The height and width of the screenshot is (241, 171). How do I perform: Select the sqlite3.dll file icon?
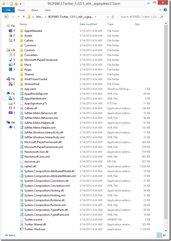tap(22, 166)
